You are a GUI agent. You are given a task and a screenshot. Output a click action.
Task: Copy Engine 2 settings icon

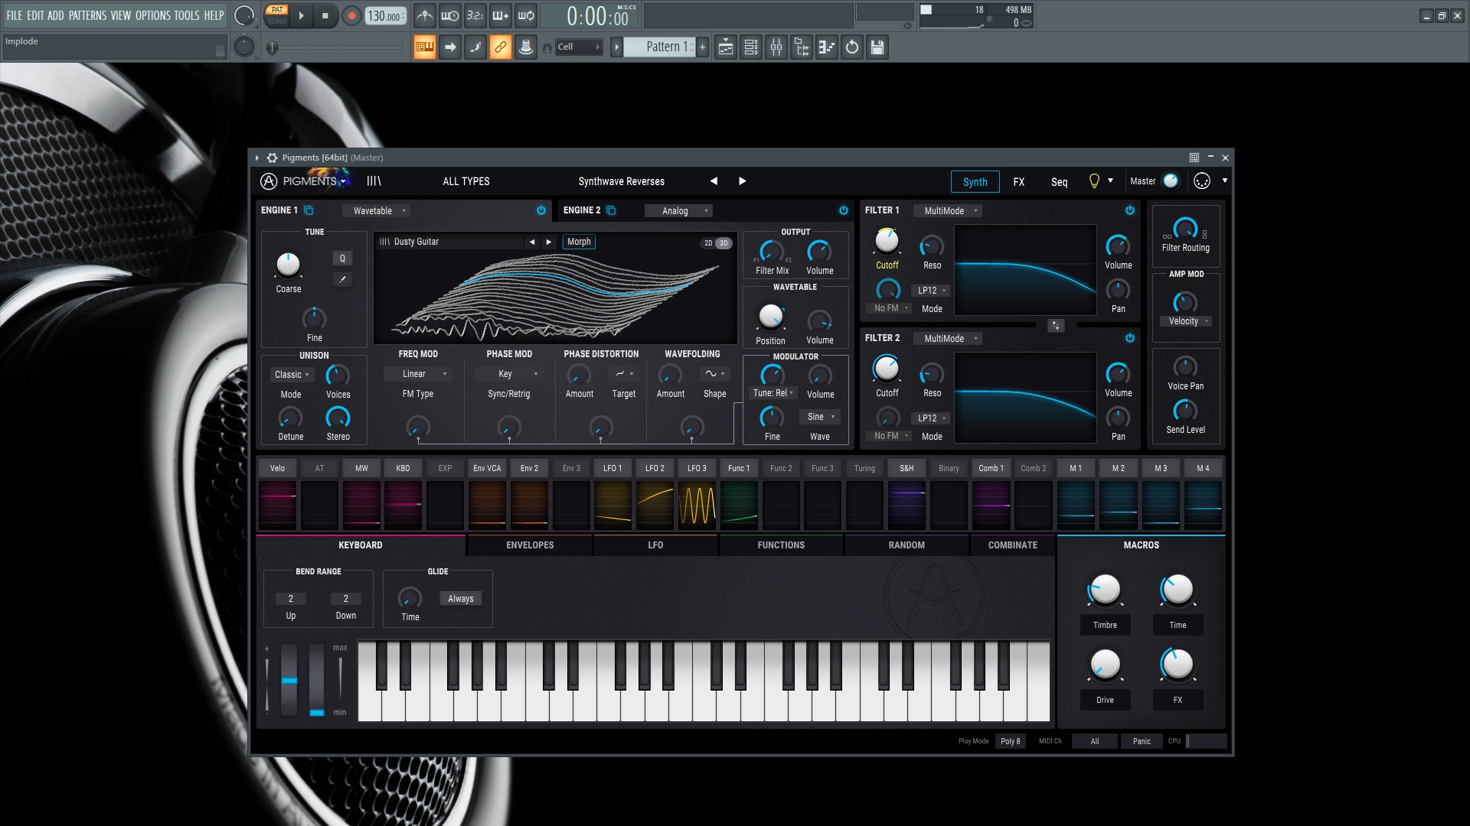(x=611, y=210)
